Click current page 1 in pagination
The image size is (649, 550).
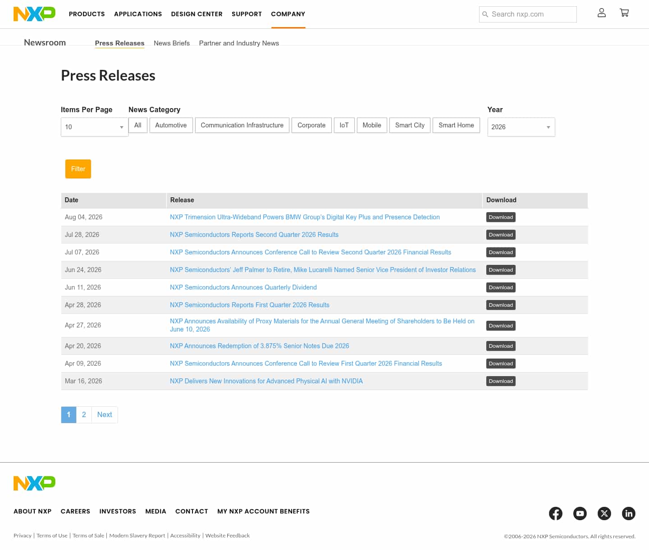[69, 415]
